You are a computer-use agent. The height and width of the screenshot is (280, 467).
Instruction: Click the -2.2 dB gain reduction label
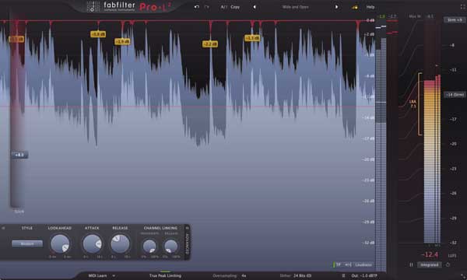[x=210, y=44]
